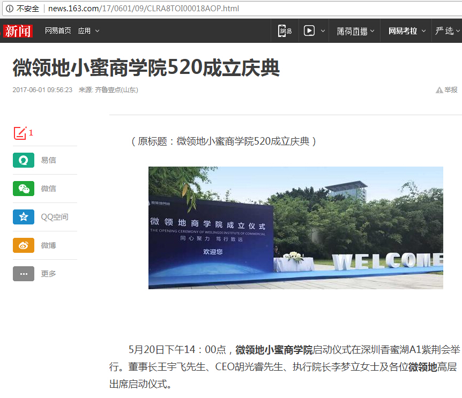This screenshot has height=398, width=462.
Task: Expand the 应用 dropdown menu
Action: point(88,31)
